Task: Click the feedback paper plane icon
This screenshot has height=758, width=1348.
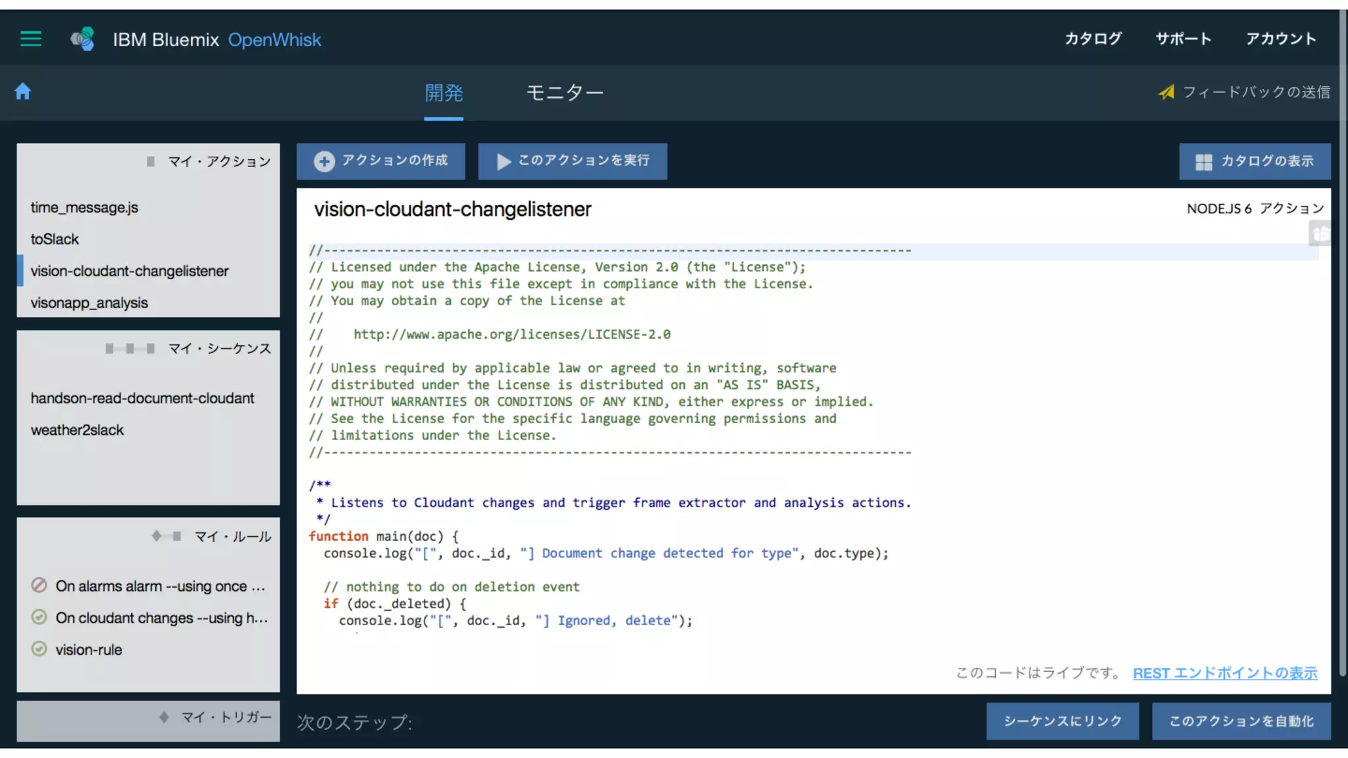Action: (x=1166, y=92)
